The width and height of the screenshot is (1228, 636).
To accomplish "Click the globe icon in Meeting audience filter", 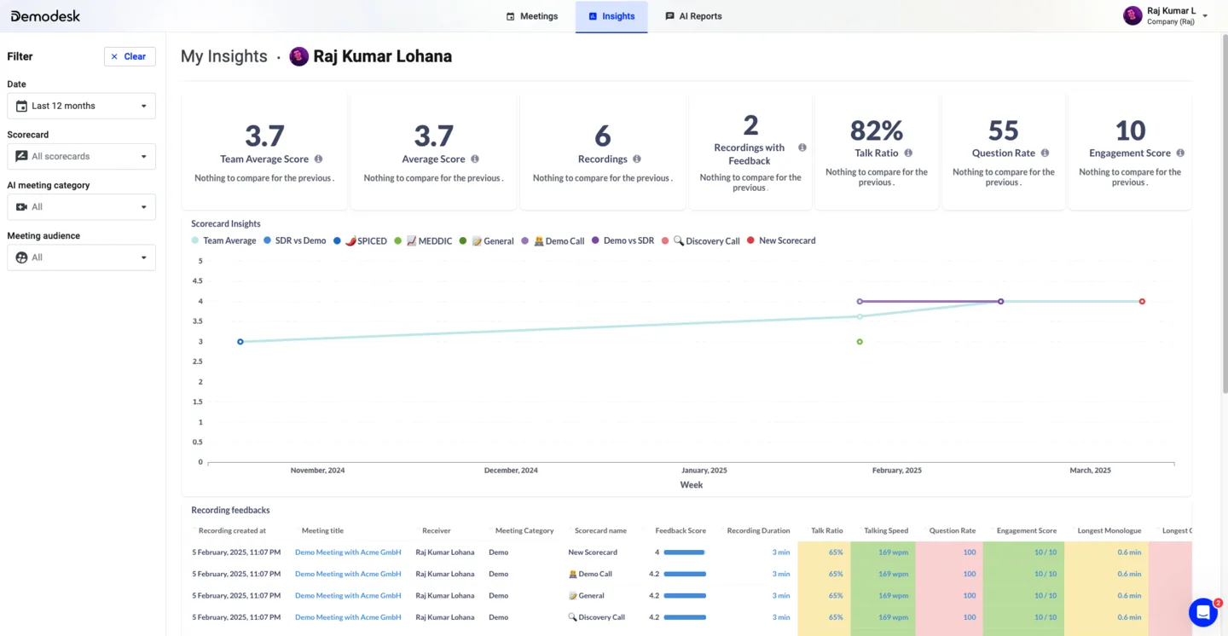I will (21, 257).
